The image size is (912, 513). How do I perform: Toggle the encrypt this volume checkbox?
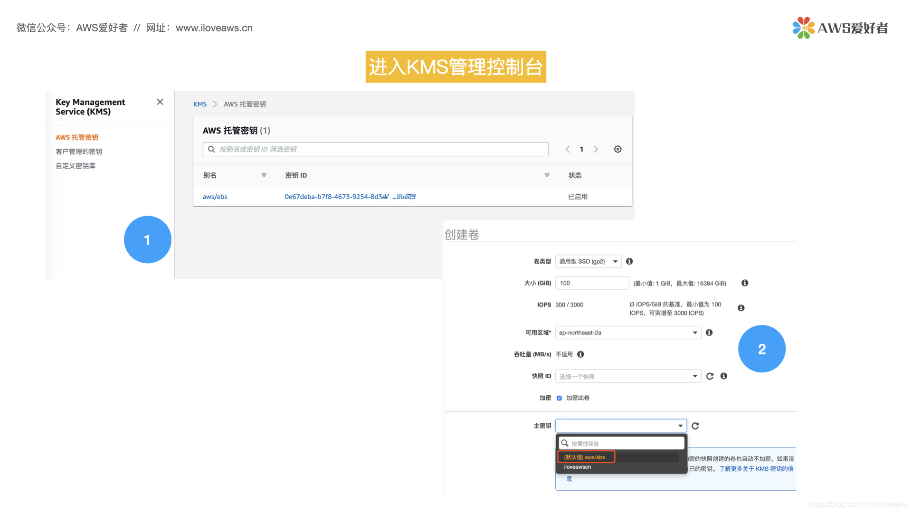559,398
